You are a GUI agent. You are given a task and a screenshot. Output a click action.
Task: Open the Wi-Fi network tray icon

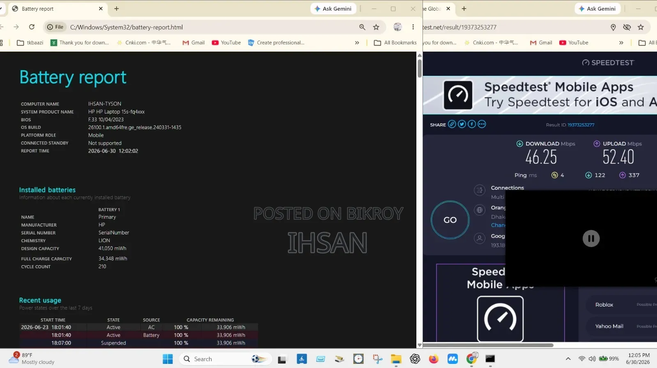click(582, 359)
